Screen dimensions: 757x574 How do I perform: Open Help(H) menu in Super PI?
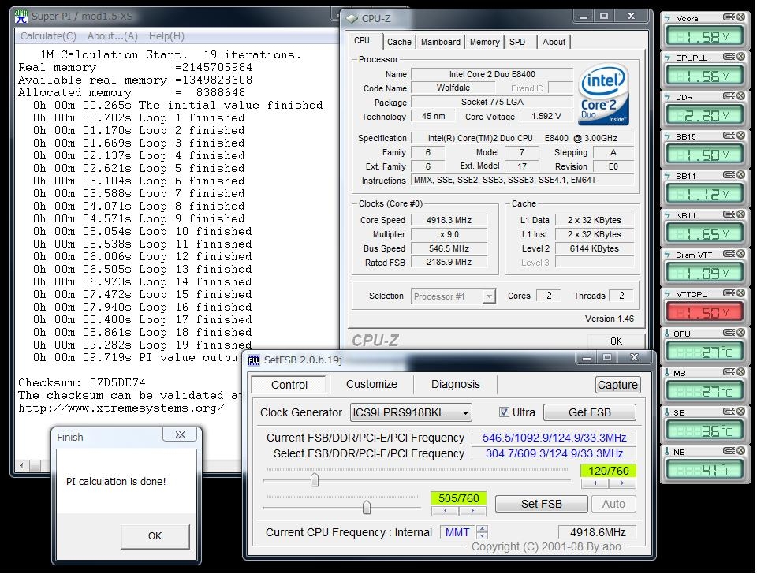(166, 35)
